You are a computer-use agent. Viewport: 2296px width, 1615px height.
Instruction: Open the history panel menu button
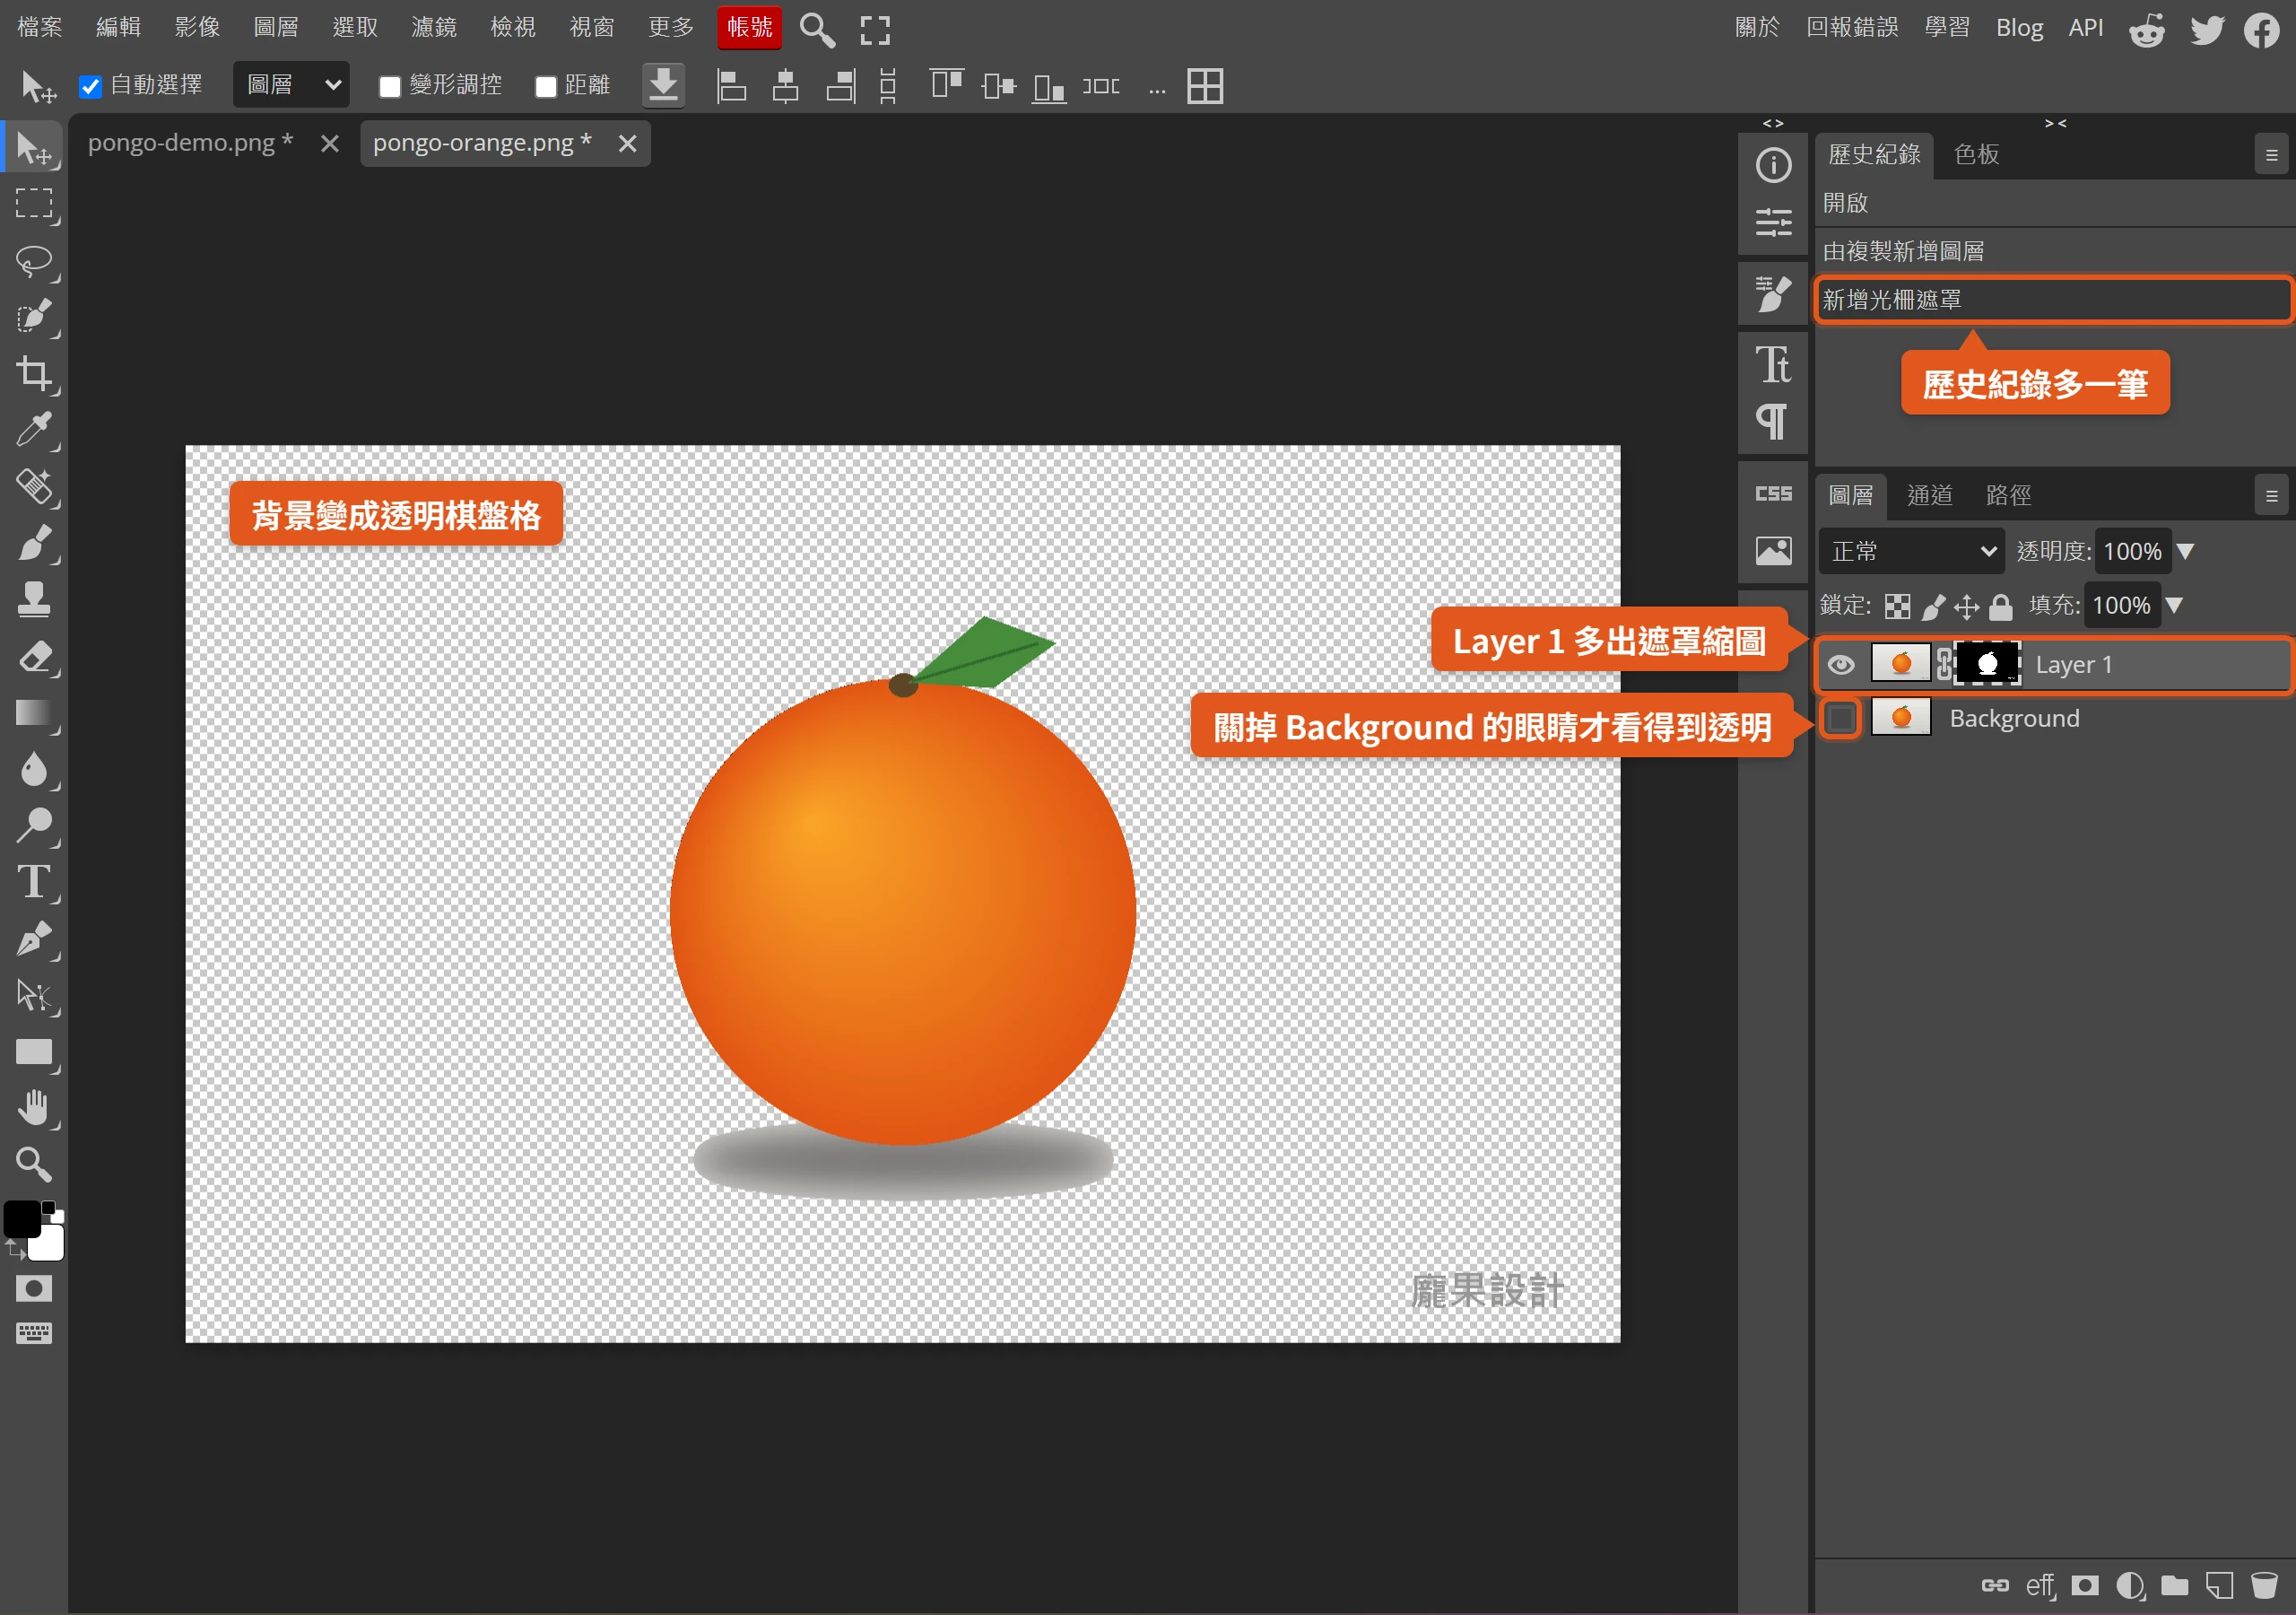2271,155
